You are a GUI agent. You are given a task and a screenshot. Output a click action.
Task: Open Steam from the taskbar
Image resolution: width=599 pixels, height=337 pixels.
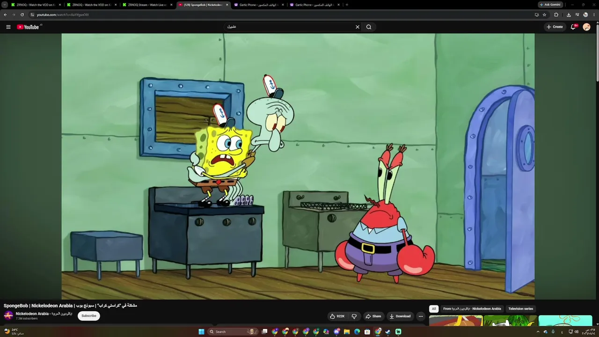[x=388, y=332]
